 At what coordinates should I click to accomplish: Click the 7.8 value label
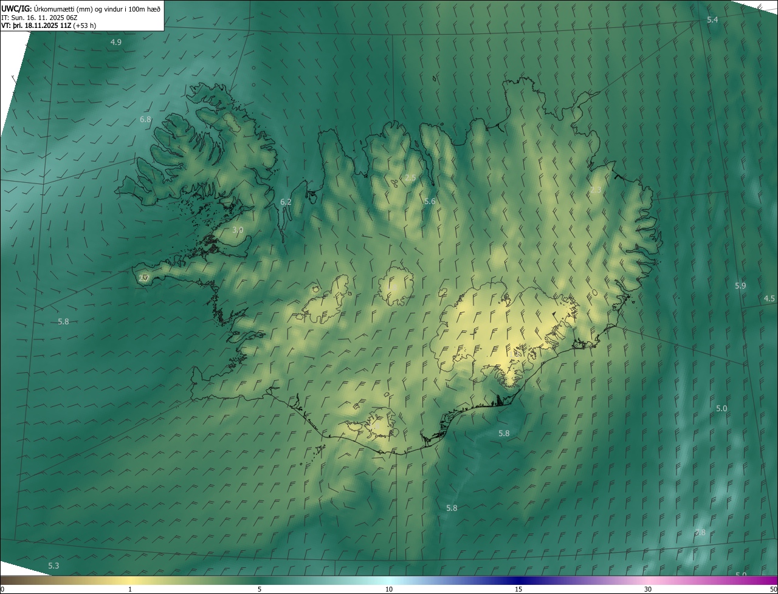[700, 533]
